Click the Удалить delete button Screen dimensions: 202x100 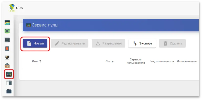[172, 43]
